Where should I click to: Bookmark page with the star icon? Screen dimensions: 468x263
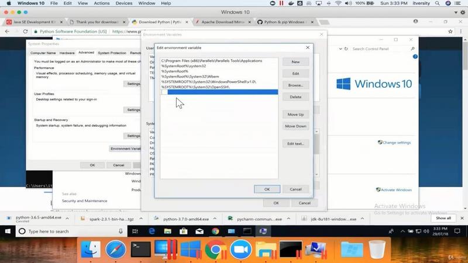point(450,32)
